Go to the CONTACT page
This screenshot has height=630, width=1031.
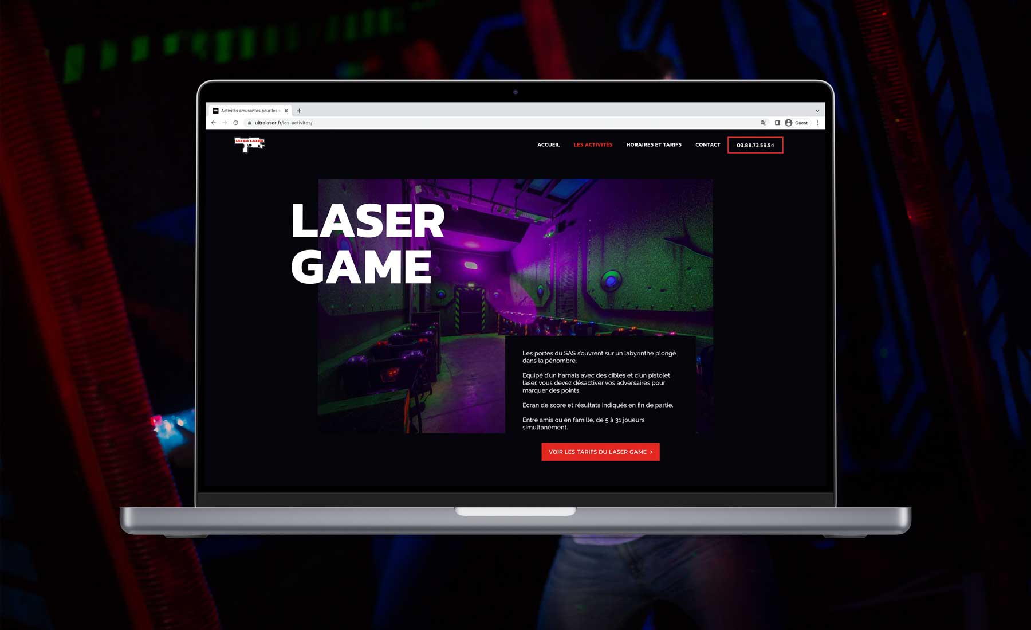pos(707,145)
